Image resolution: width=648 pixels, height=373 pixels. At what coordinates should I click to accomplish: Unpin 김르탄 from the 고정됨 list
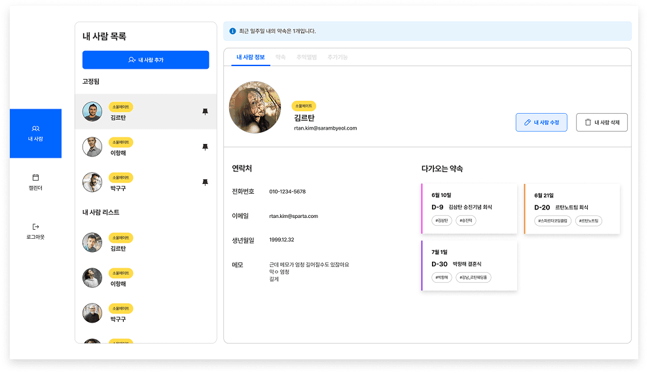click(x=205, y=112)
